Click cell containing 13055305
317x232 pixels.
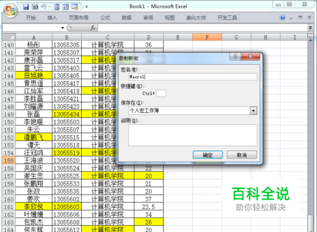(x=67, y=45)
